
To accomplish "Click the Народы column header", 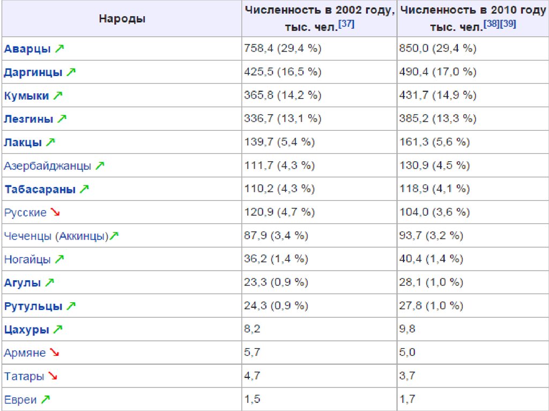I will pos(122,19).
